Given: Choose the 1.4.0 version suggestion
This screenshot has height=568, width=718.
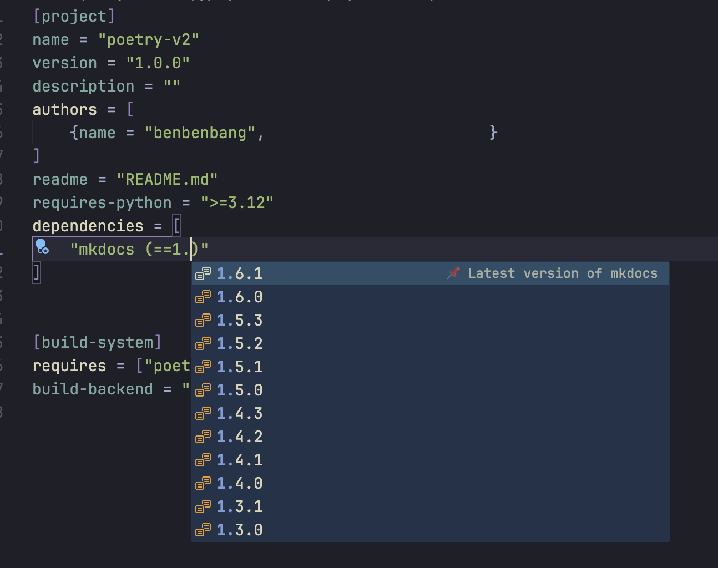Looking at the screenshot, I should 430,483.
